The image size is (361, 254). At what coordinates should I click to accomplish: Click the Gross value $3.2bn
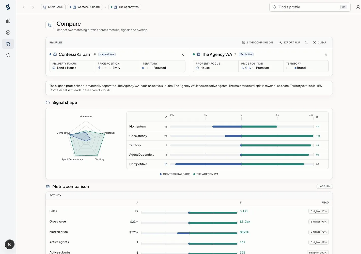(245, 222)
